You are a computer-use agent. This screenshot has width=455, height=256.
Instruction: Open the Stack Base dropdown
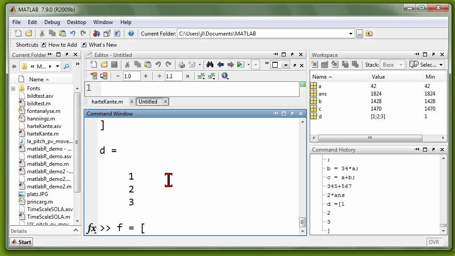392,65
